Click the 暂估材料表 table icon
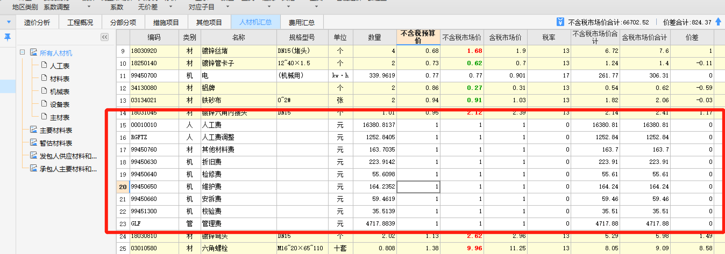 pos(34,143)
